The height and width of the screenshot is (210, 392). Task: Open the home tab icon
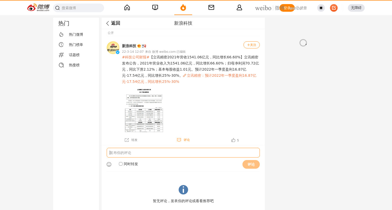pyautogui.click(x=127, y=7)
